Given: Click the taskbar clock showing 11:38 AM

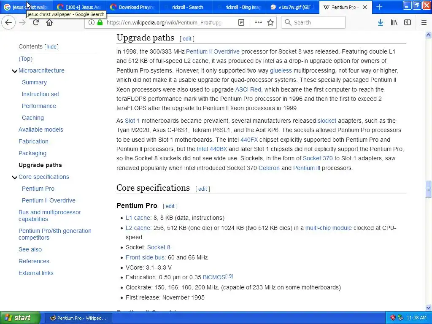Looking at the screenshot, I should [x=416, y=318].
